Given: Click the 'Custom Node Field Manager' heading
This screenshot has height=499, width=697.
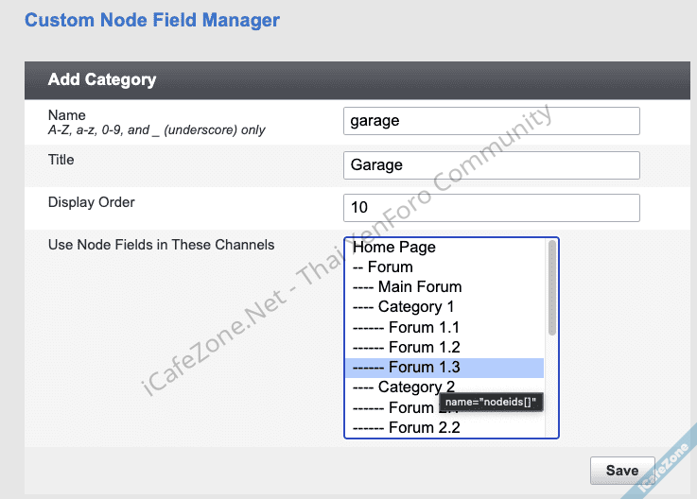Looking at the screenshot, I should click(152, 19).
